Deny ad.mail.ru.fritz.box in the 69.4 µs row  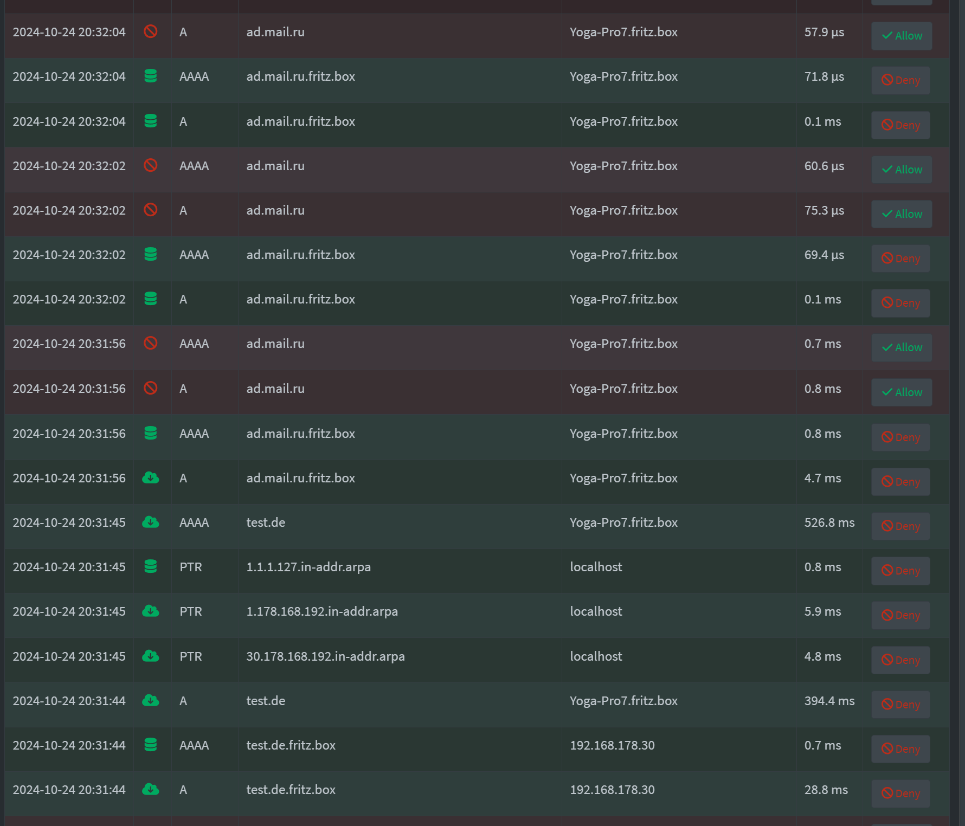(x=900, y=259)
